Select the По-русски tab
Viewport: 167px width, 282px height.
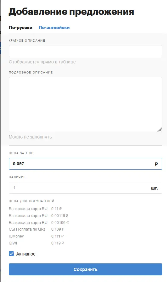point(20,27)
